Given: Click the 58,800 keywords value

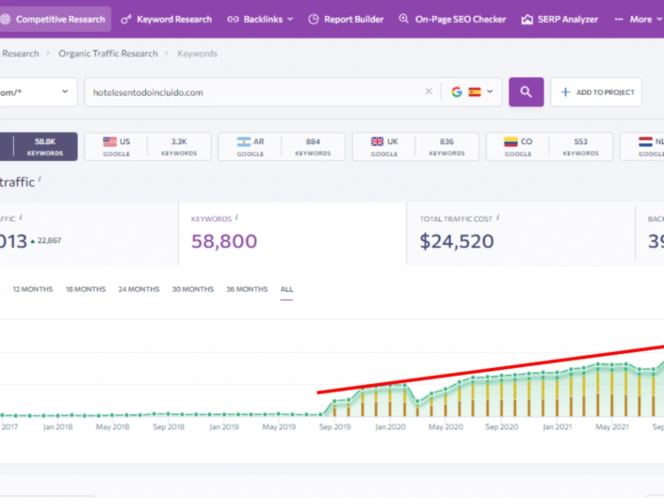Looking at the screenshot, I should coord(224,242).
